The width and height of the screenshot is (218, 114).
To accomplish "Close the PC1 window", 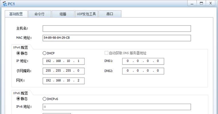I will [x=211, y=3].
